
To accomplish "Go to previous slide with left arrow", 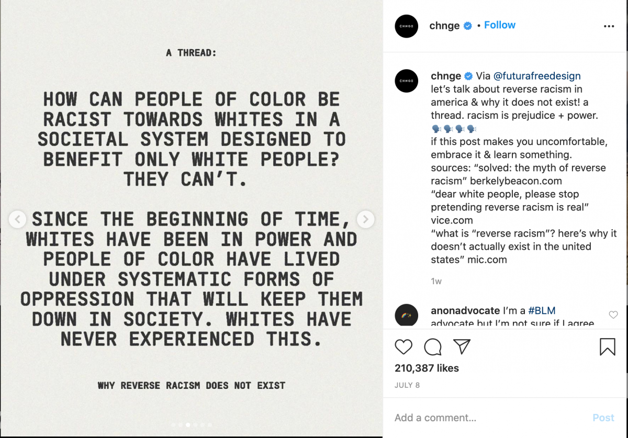I will (17, 219).
